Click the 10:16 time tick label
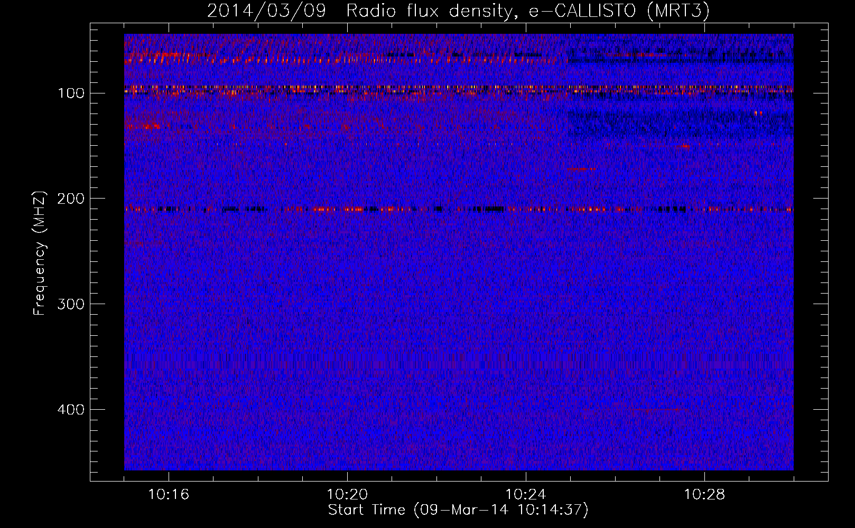The height and width of the screenshot is (528, 855). point(169,495)
